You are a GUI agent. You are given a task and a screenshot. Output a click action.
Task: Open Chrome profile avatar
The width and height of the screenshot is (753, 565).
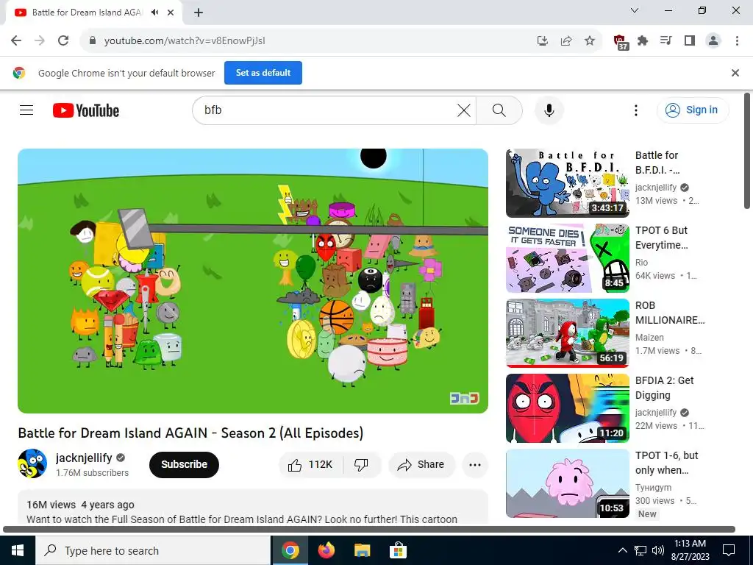point(713,41)
